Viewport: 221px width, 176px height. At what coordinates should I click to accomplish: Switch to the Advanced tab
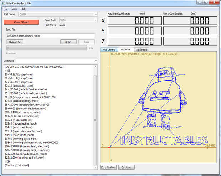(142, 50)
